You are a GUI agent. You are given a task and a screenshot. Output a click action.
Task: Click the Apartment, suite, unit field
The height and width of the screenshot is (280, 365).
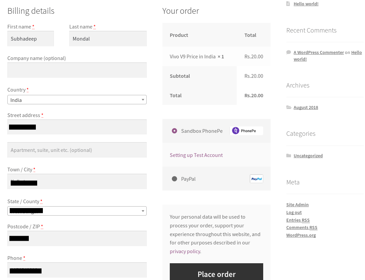coord(77,150)
